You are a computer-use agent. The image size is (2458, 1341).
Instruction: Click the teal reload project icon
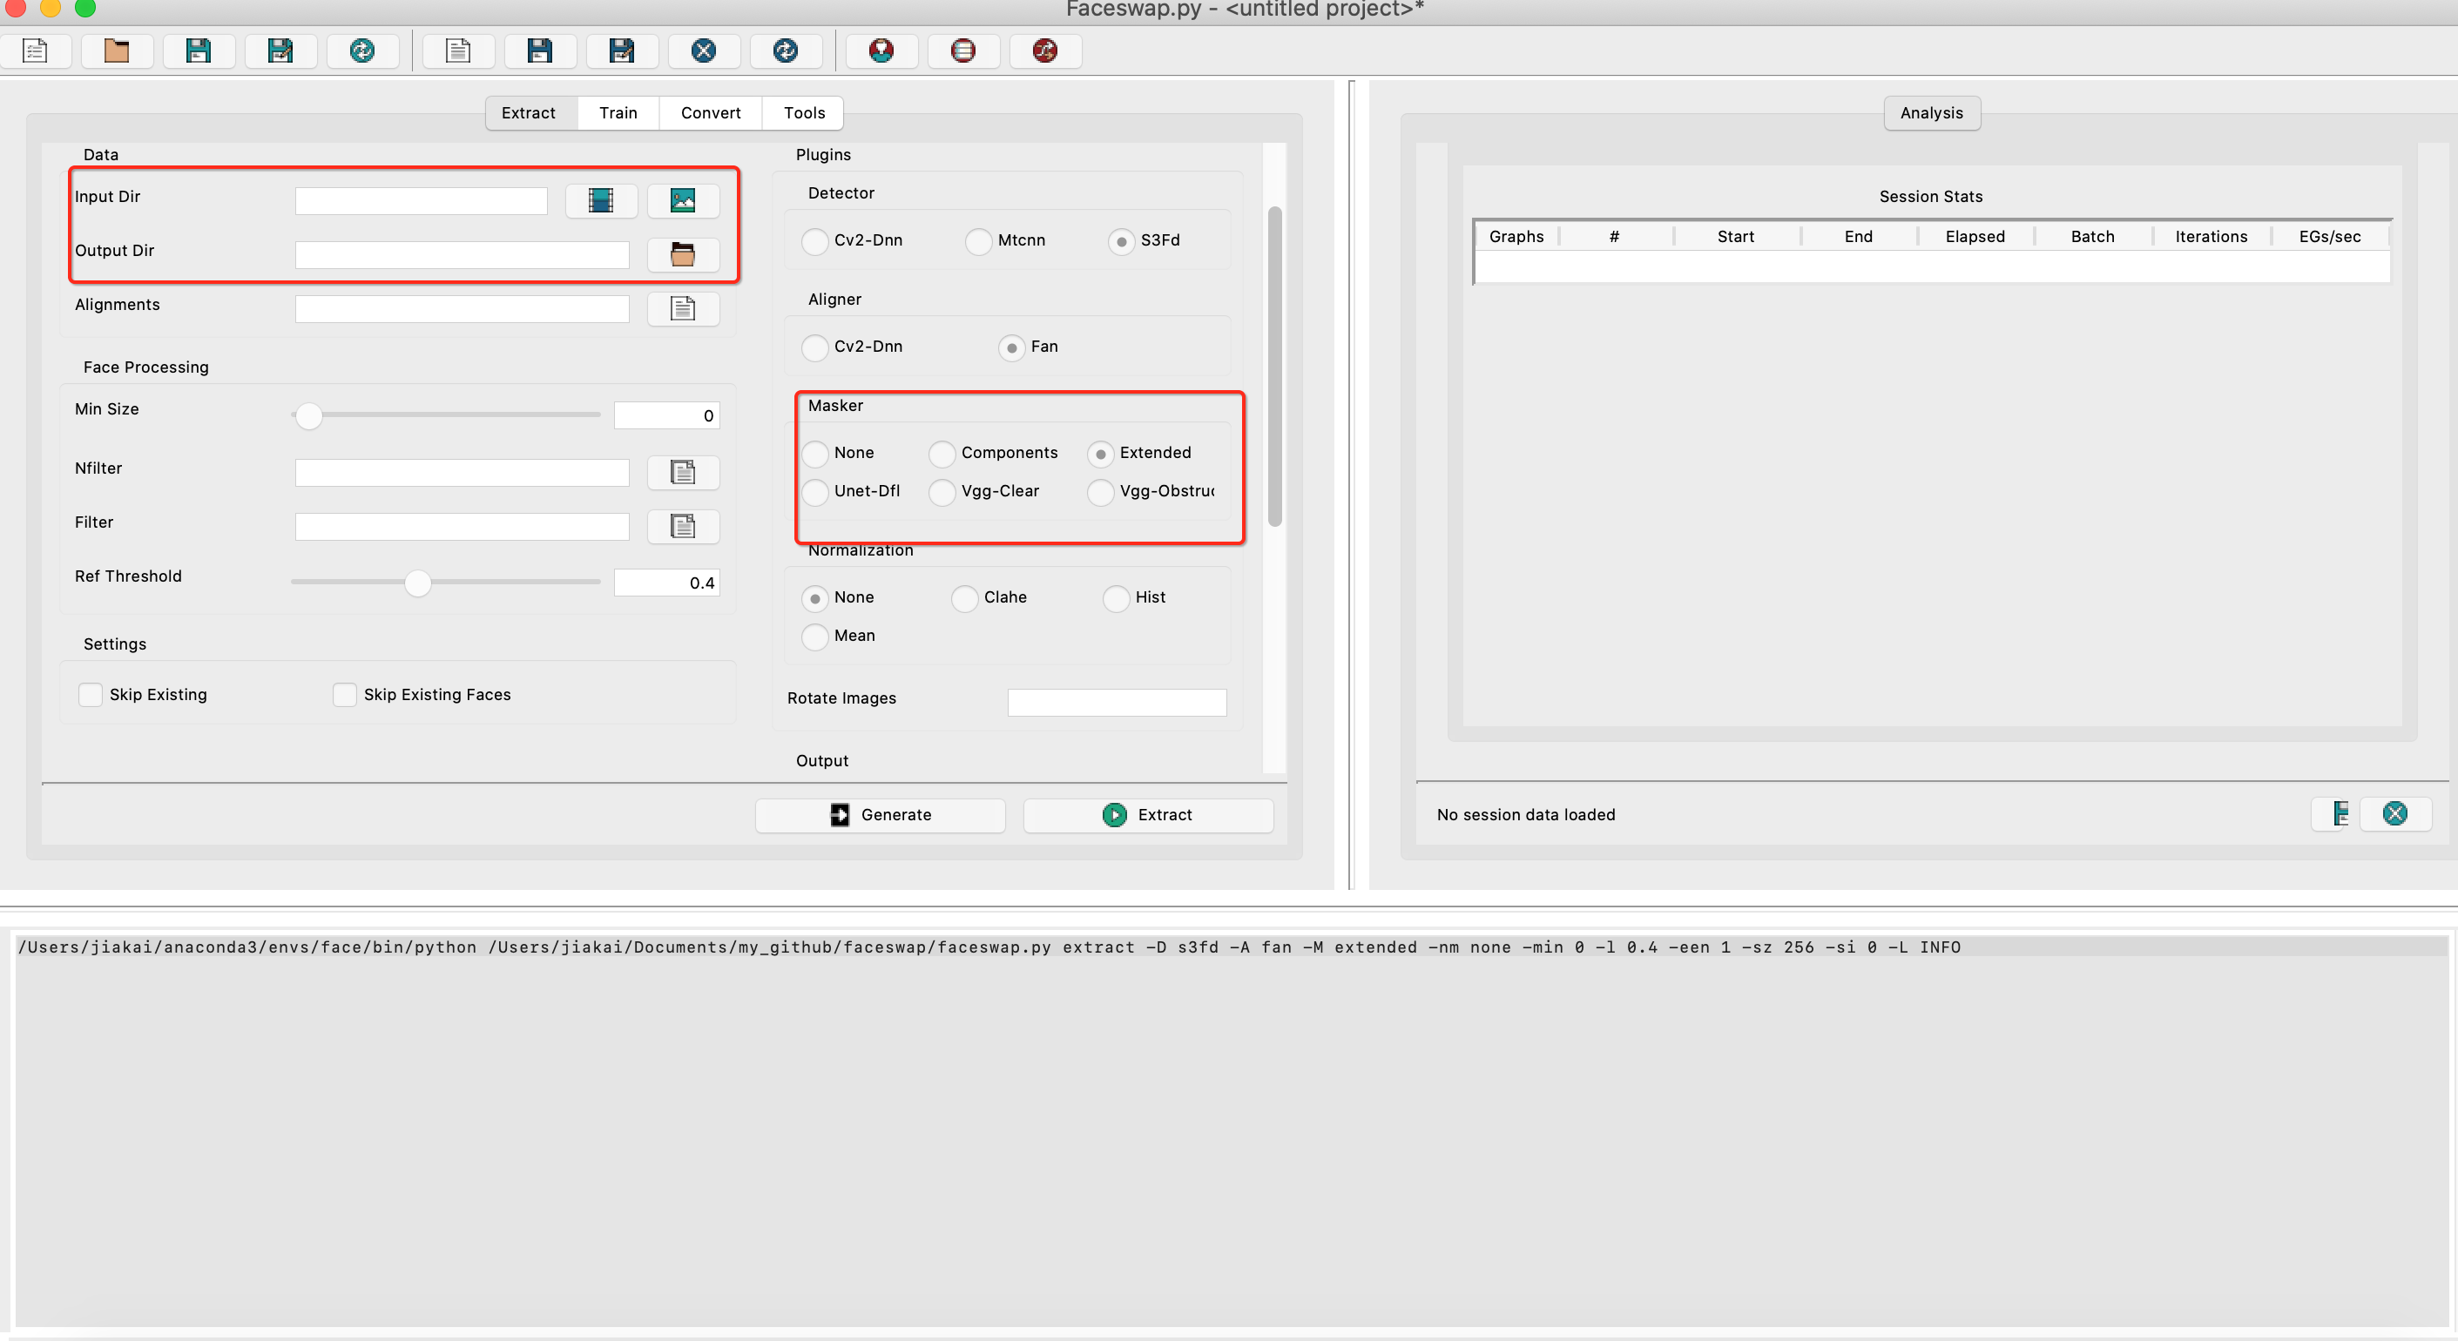361,51
